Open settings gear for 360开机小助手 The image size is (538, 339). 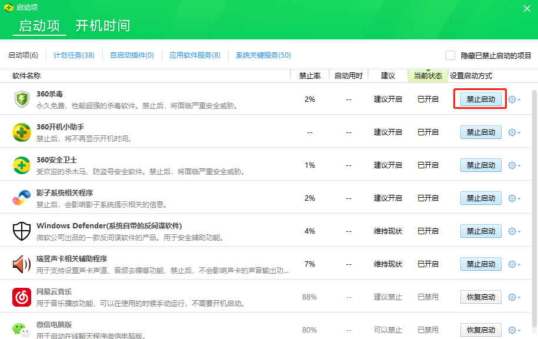tap(514, 132)
